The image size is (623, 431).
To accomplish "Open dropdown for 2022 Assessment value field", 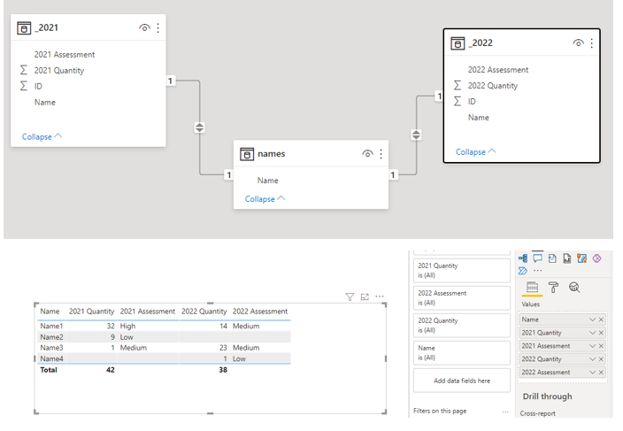I will (592, 373).
